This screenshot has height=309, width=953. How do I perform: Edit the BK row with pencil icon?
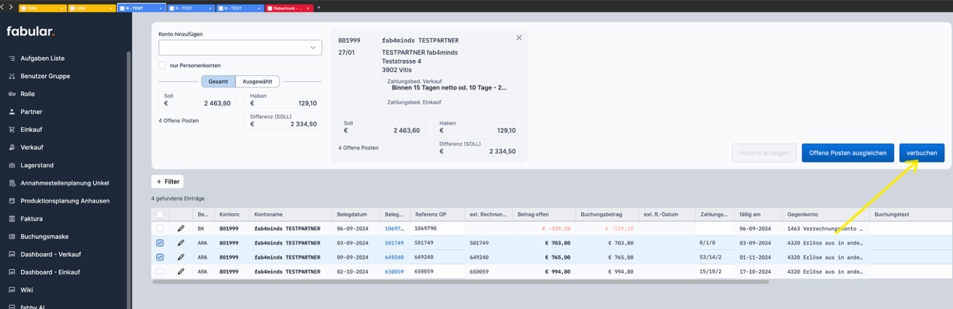click(x=181, y=229)
